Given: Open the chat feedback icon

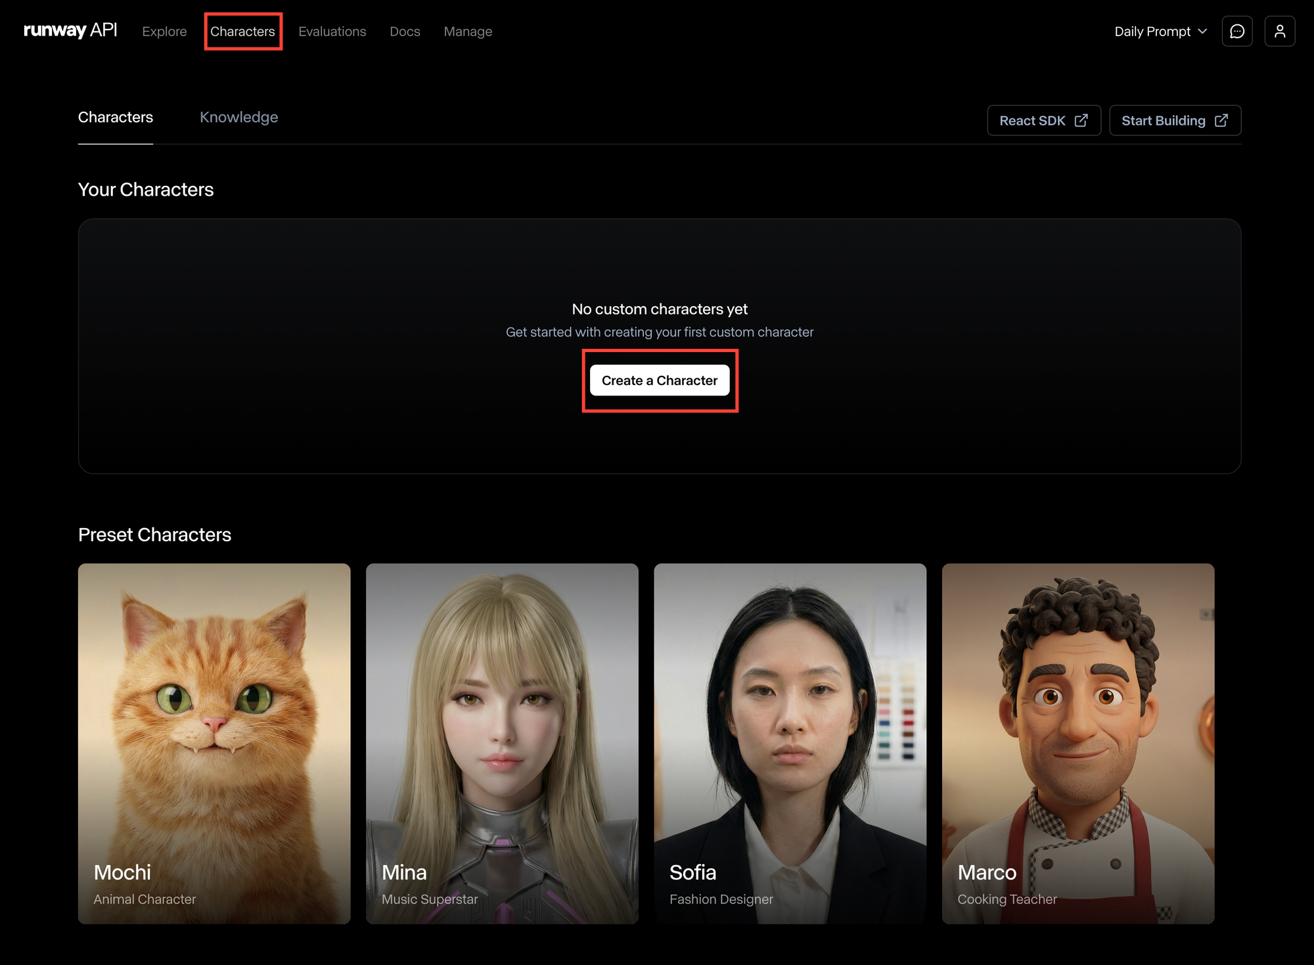Looking at the screenshot, I should [x=1237, y=32].
